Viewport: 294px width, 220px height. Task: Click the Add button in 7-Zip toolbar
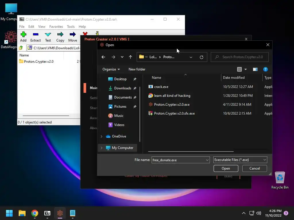click(x=23, y=37)
